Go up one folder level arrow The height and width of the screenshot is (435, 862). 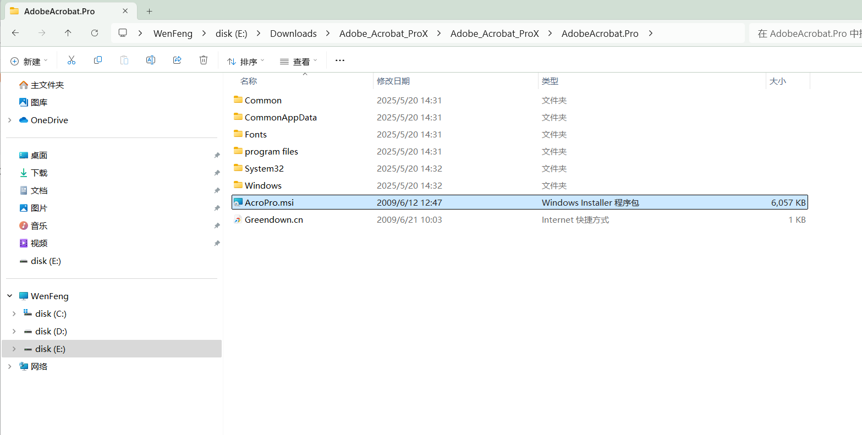point(68,33)
